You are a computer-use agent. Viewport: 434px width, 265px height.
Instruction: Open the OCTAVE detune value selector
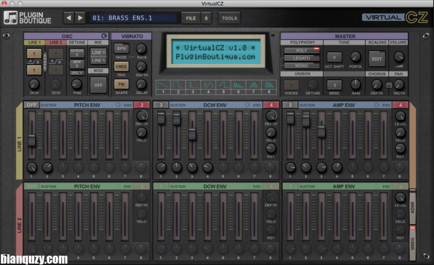(77, 53)
